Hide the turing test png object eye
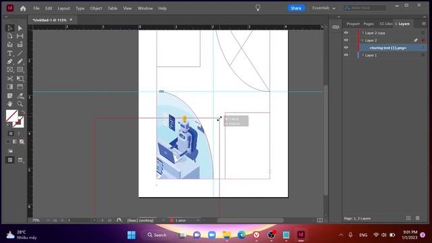 [346, 48]
